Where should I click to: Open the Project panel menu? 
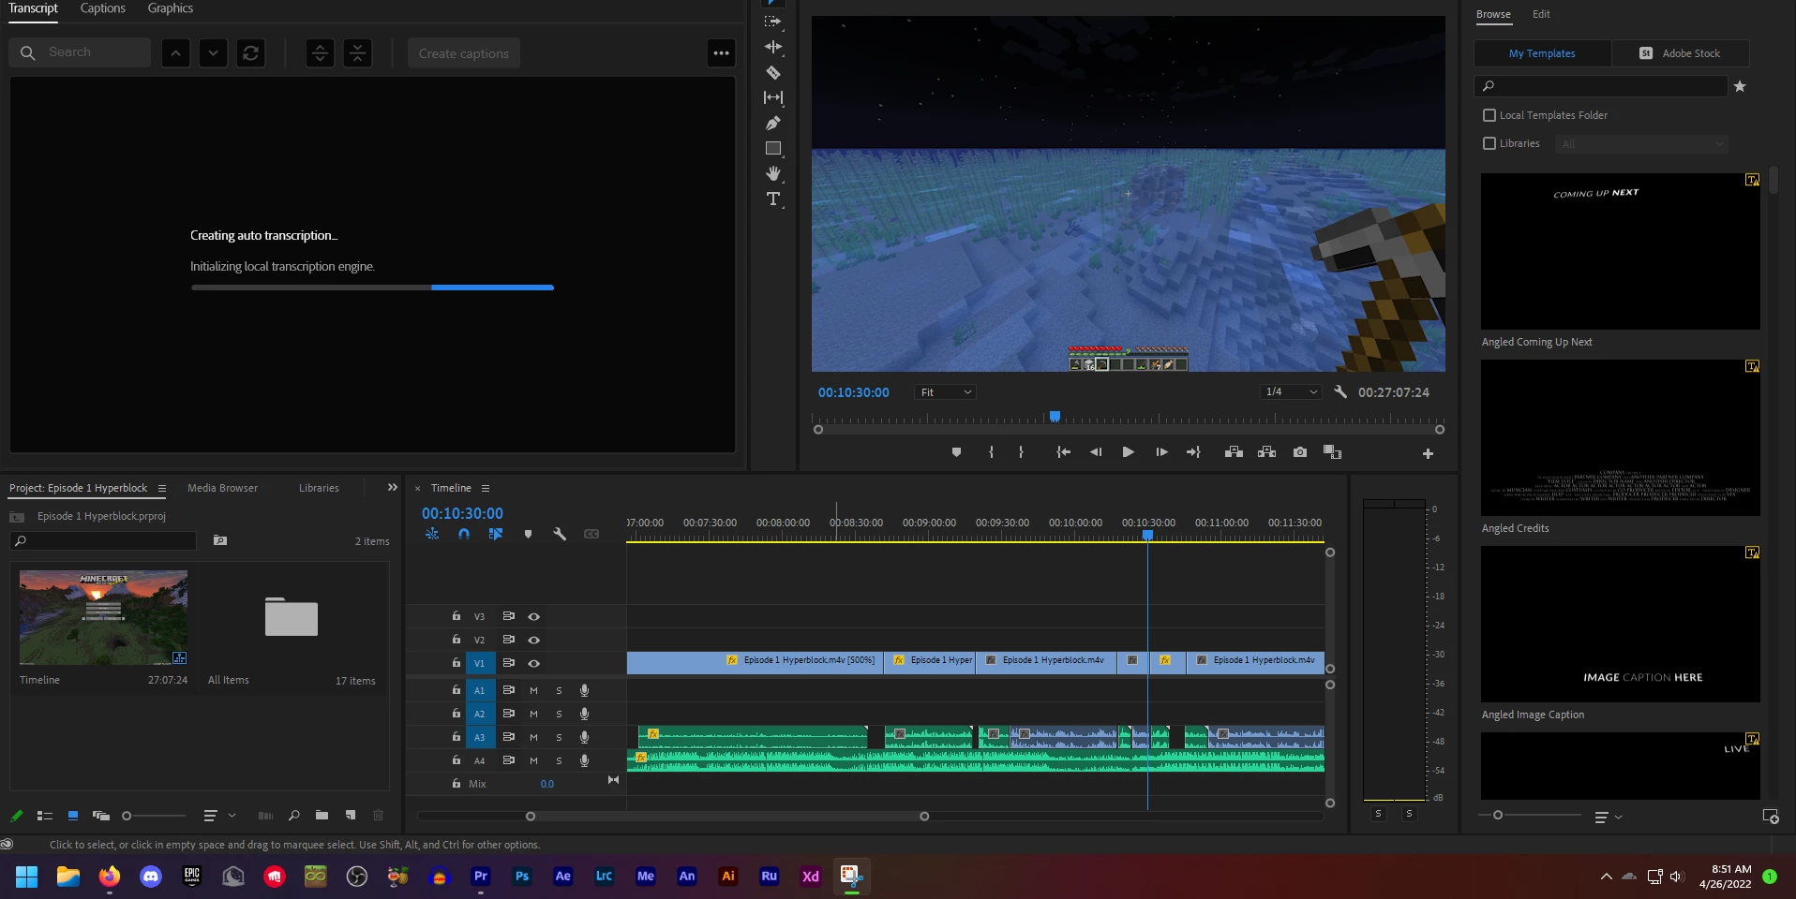162,489
